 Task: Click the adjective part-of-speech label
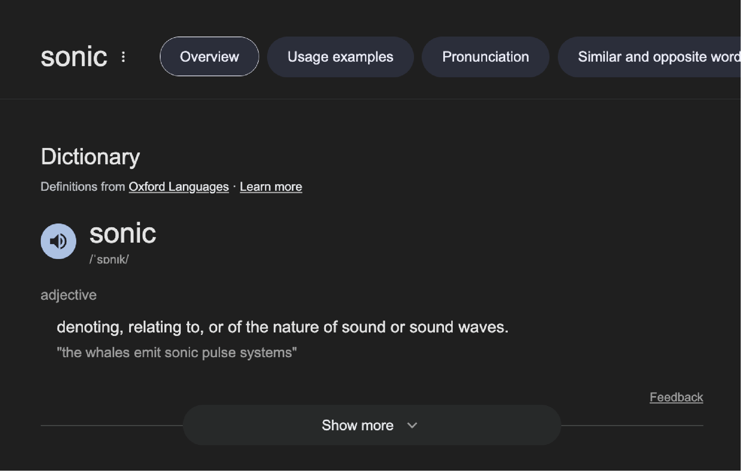coord(69,295)
